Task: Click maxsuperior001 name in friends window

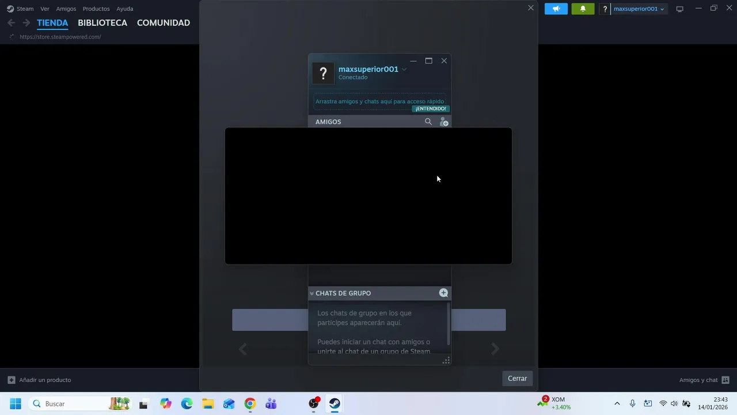Action: click(x=368, y=69)
